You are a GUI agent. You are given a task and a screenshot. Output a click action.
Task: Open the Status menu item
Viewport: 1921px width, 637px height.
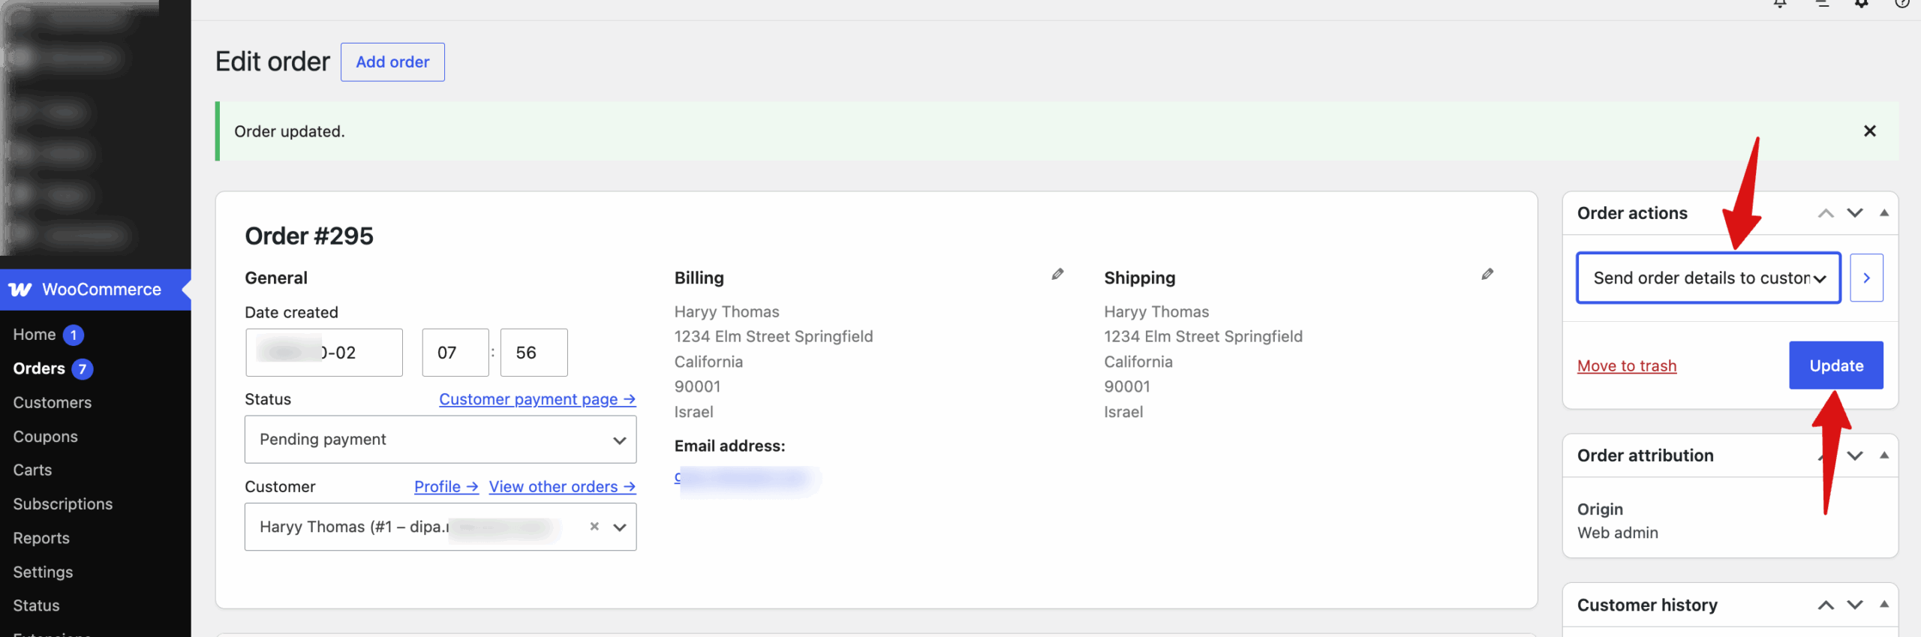(x=36, y=605)
